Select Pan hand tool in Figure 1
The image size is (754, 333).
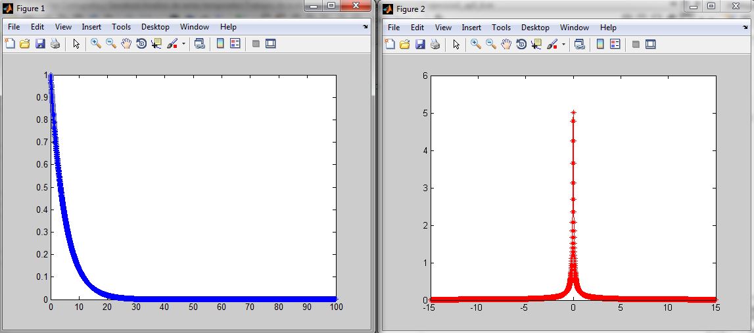click(x=126, y=44)
